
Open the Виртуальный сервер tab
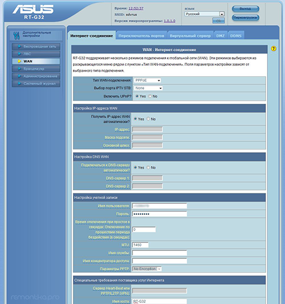click(x=190, y=36)
